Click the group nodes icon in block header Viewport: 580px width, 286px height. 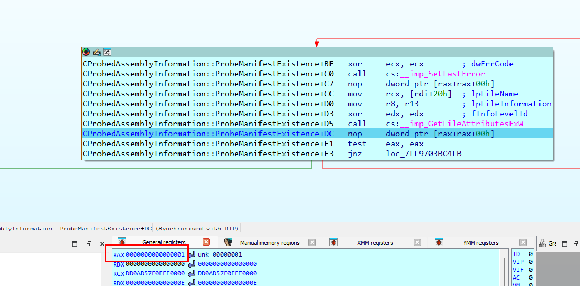pos(107,52)
